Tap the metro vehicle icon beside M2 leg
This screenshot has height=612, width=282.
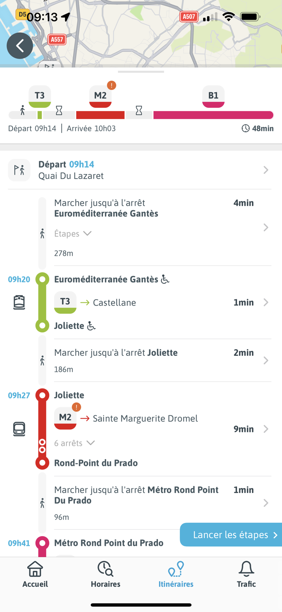[x=19, y=429]
